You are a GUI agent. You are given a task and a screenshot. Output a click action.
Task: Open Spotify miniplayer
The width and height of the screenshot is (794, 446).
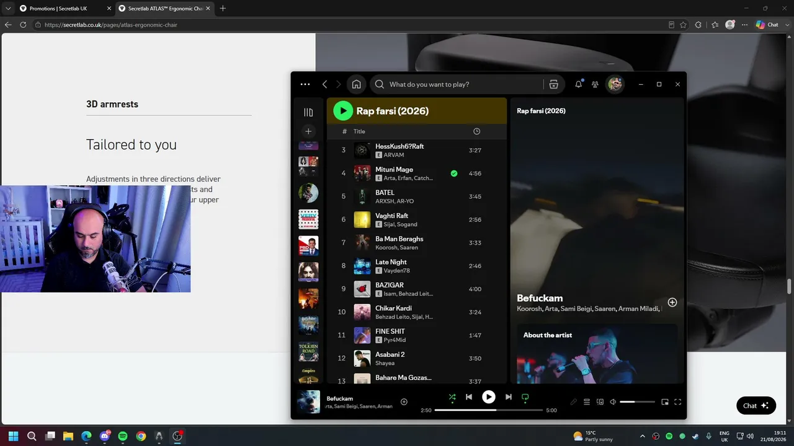point(665,402)
